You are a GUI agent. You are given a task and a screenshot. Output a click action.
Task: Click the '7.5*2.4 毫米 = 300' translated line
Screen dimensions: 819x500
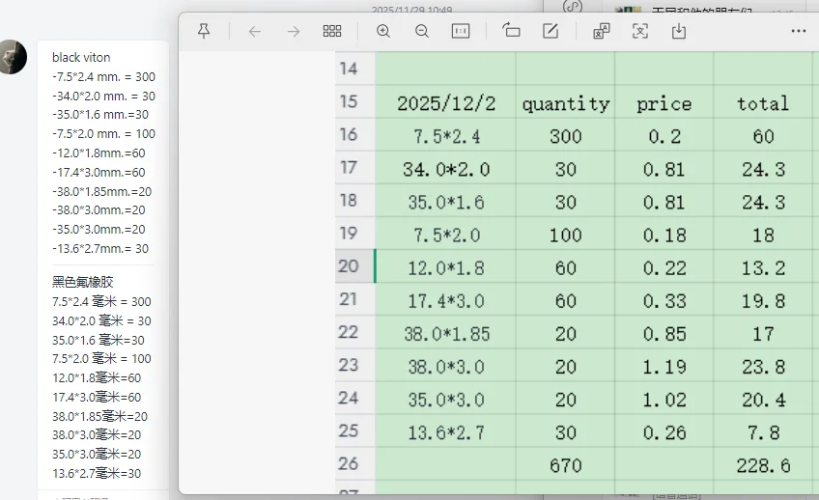click(101, 302)
